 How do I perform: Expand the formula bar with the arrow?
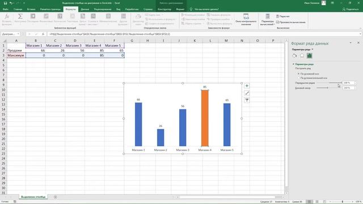click(361, 34)
